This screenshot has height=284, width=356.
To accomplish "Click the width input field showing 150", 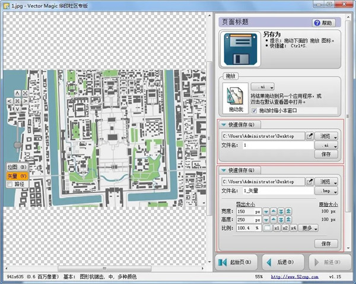I will [x=248, y=212].
